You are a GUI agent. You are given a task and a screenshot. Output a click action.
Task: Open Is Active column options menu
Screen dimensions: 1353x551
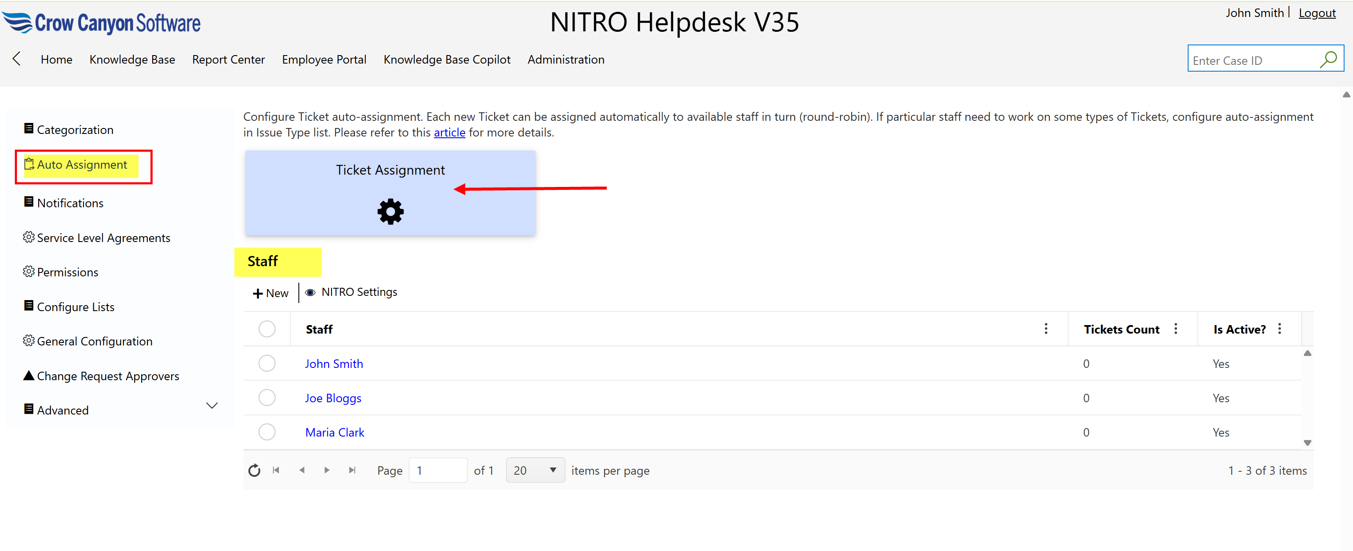tap(1280, 329)
